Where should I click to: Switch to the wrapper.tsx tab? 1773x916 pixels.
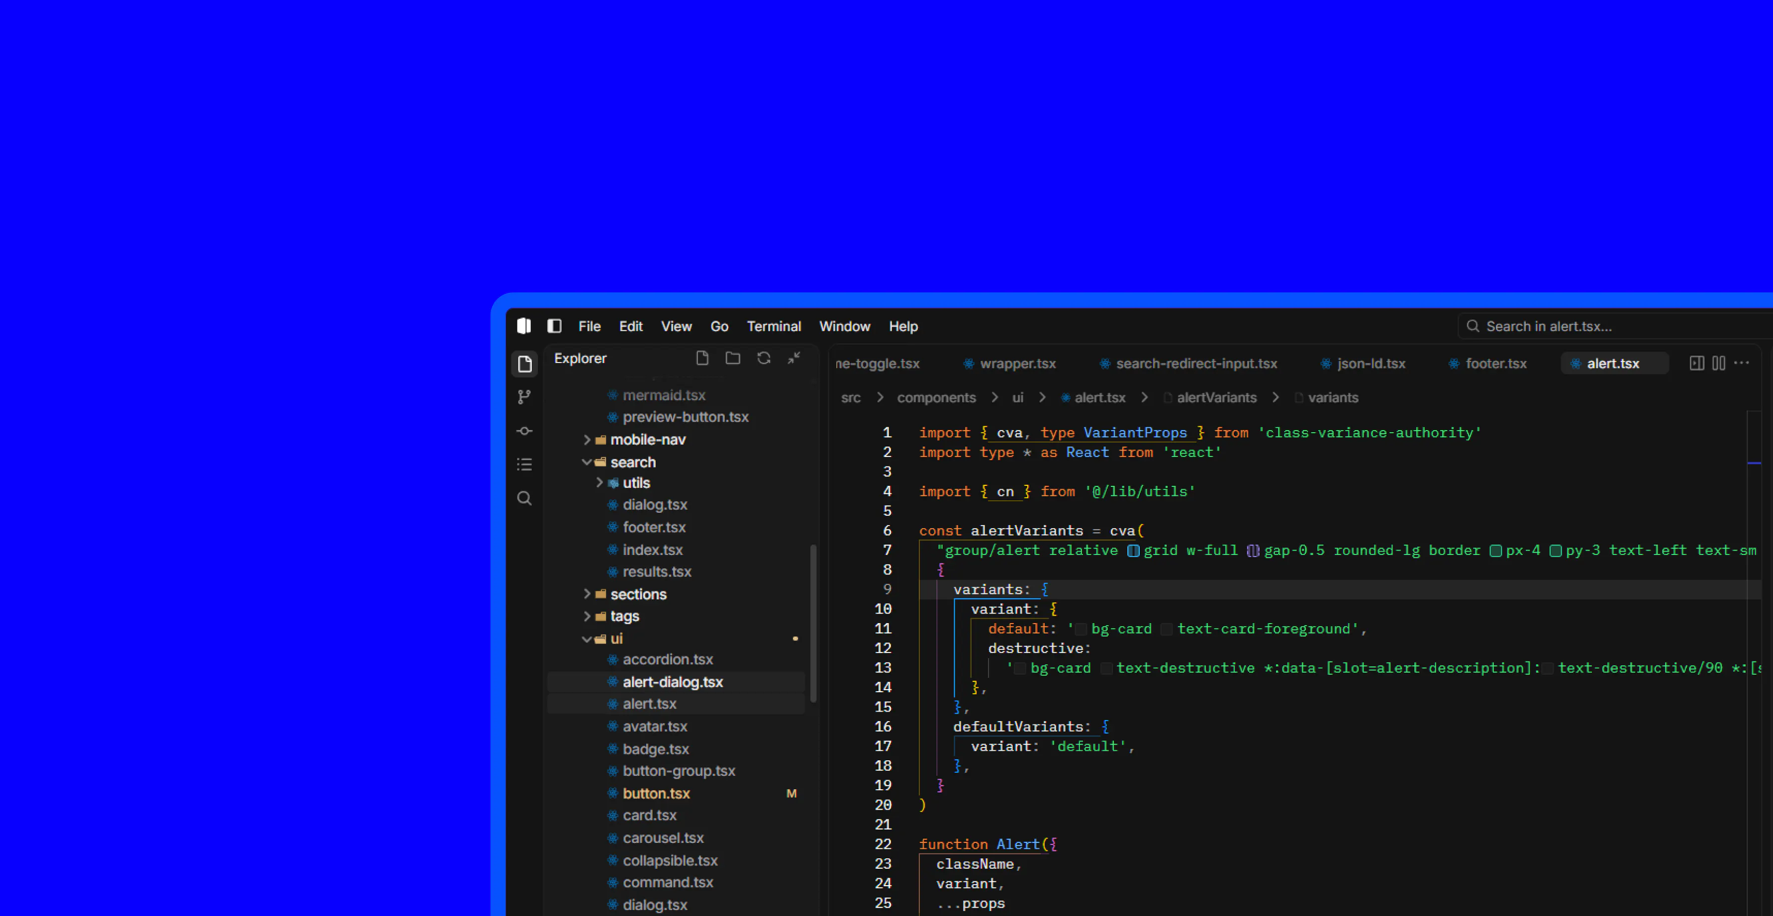[x=1009, y=364]
